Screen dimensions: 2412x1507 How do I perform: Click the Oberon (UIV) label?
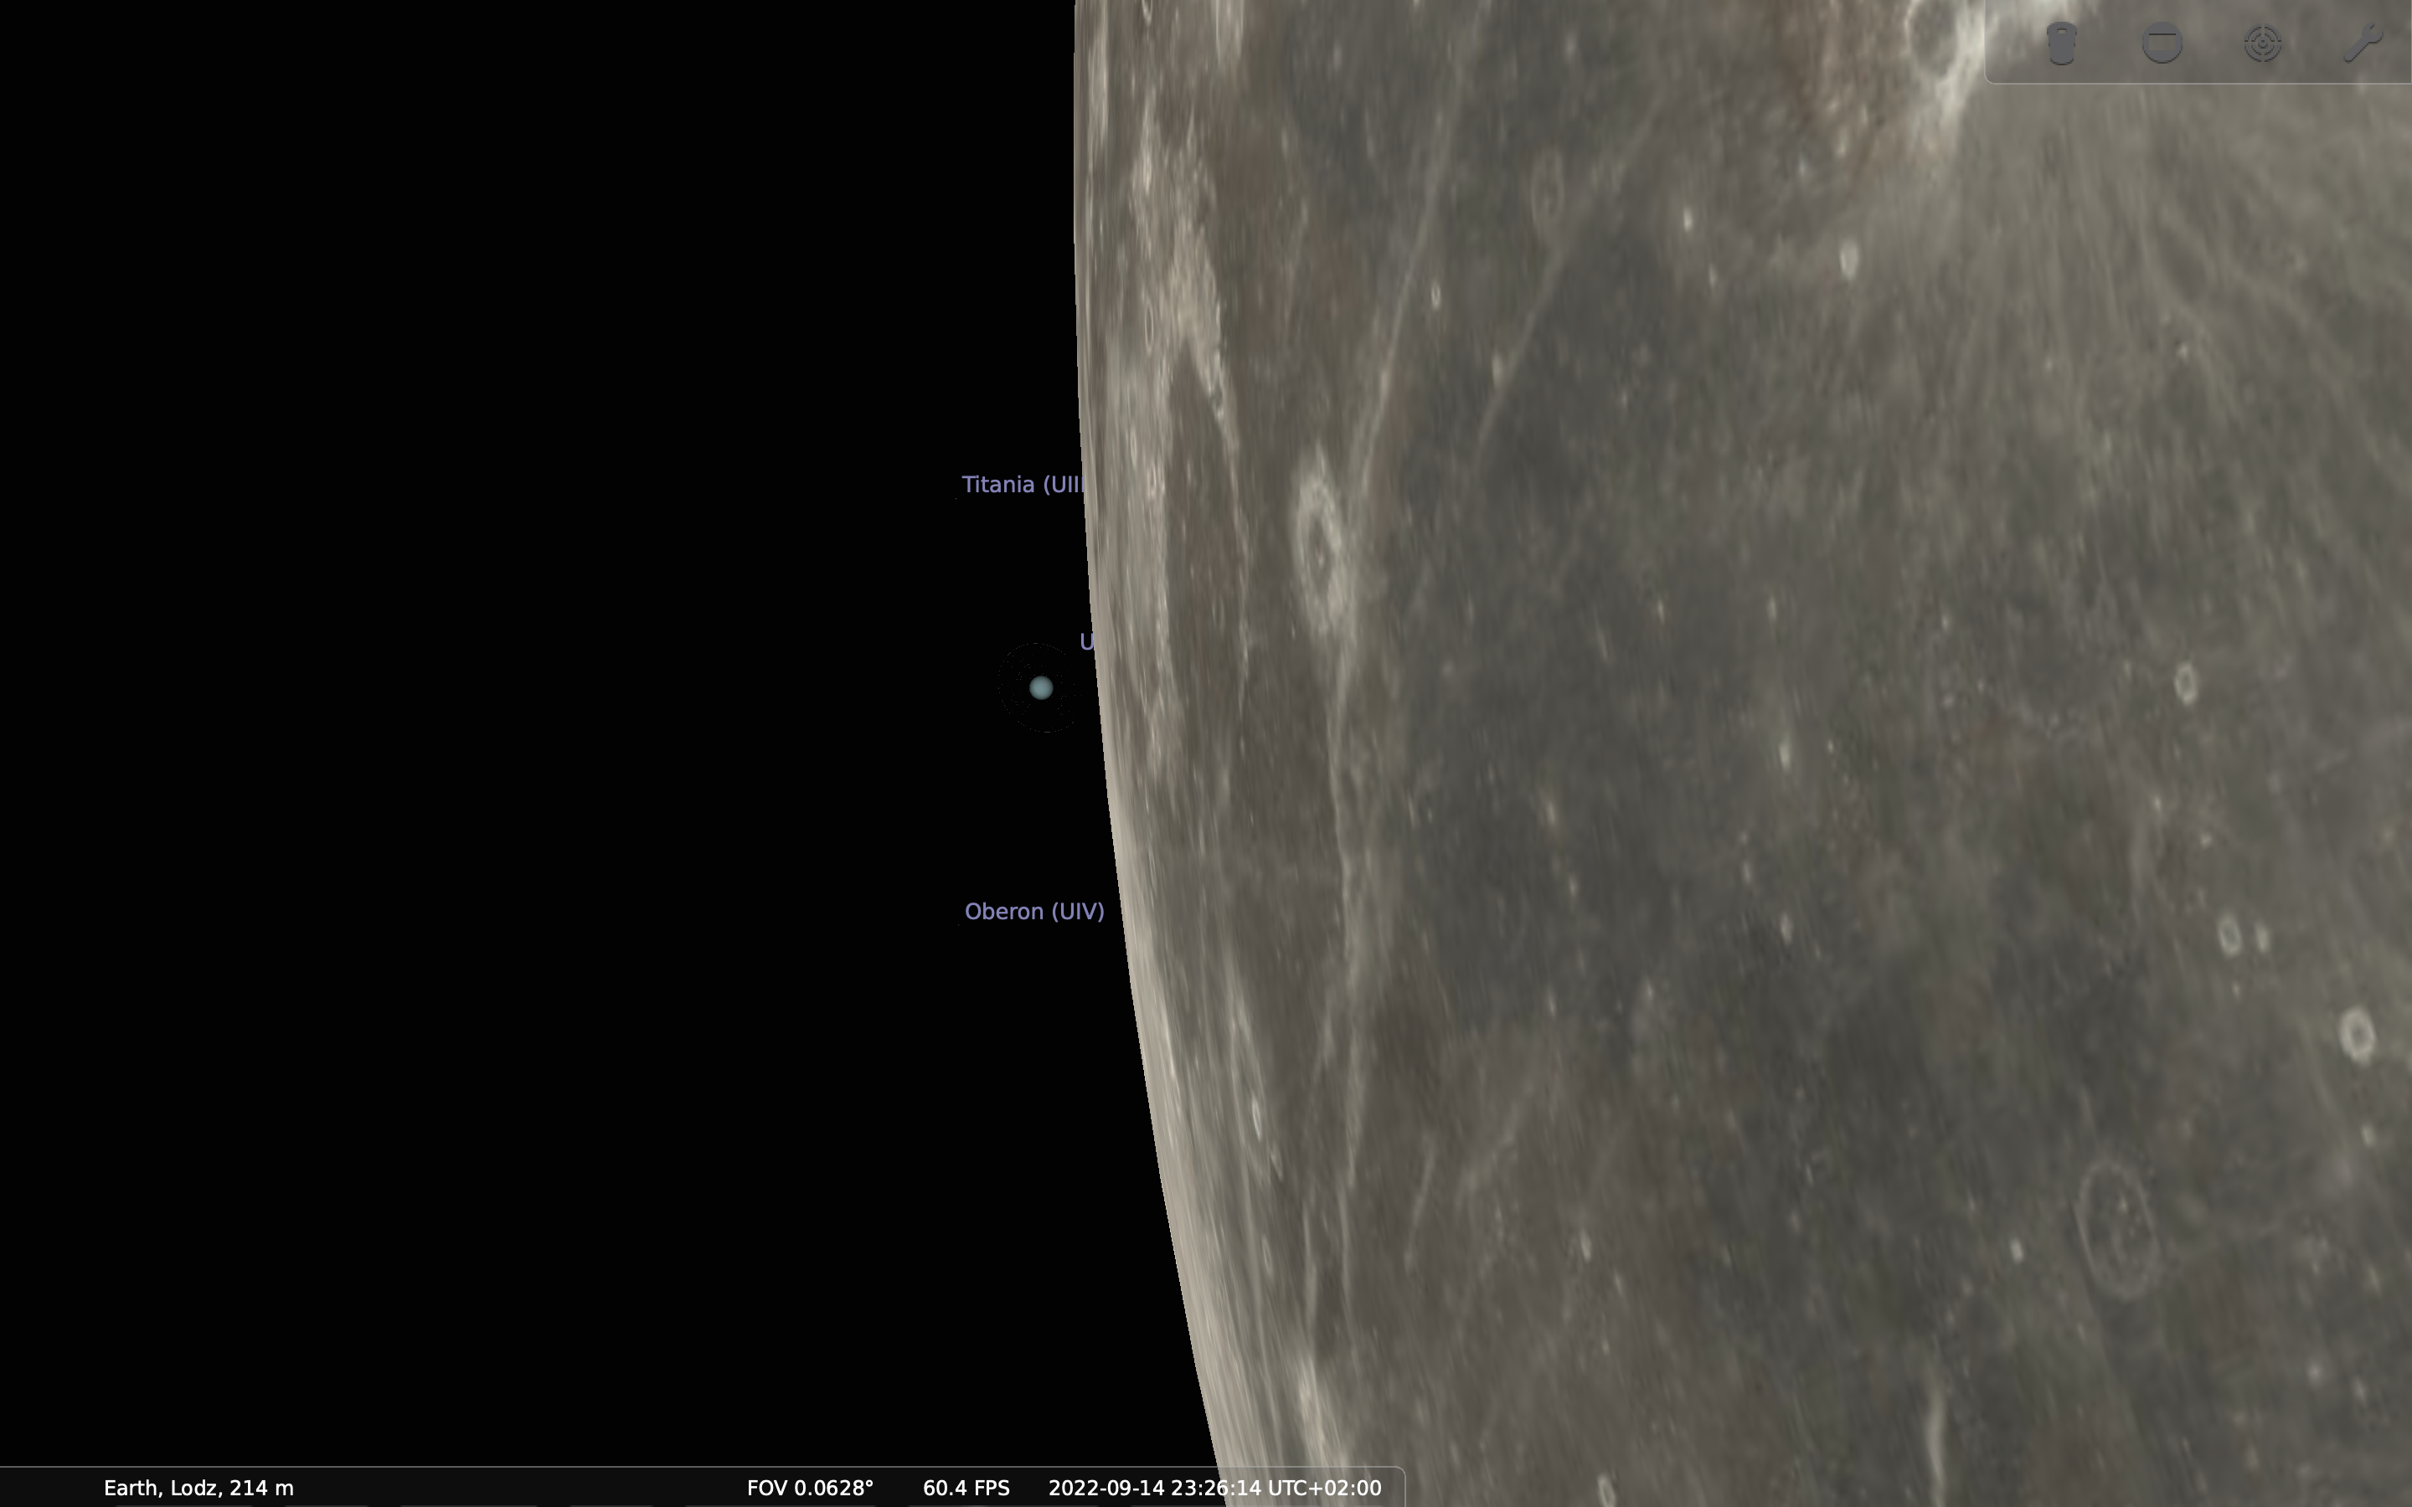tap(1033, 911)
